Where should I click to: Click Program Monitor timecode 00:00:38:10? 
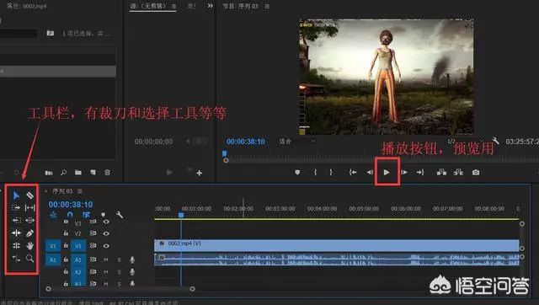[x=245, y=142]
